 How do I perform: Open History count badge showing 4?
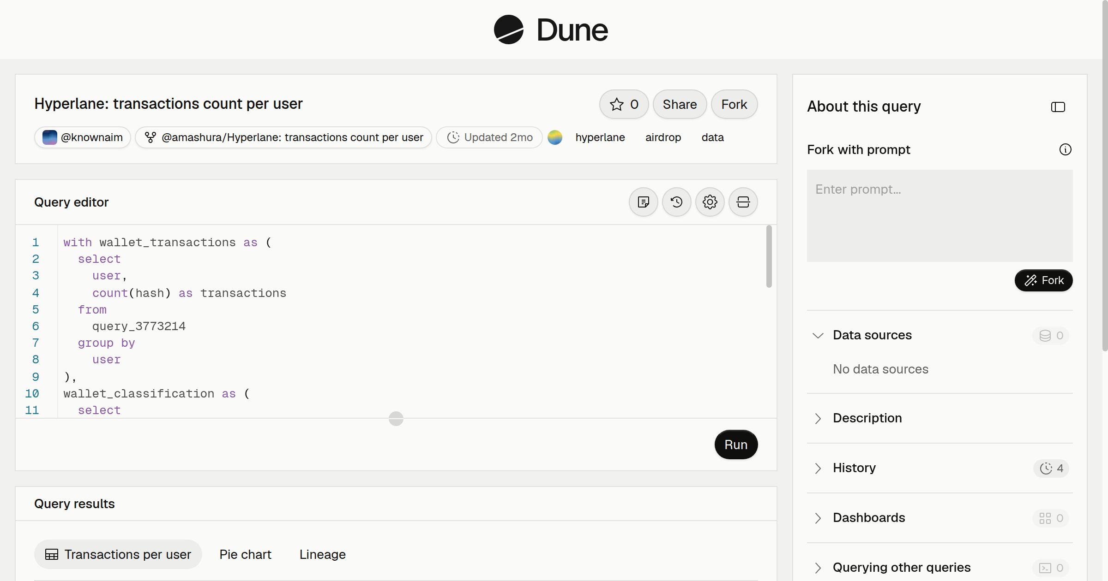1051,468
